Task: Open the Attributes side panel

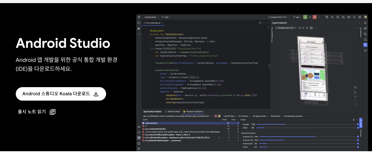Action: point(361,32)
